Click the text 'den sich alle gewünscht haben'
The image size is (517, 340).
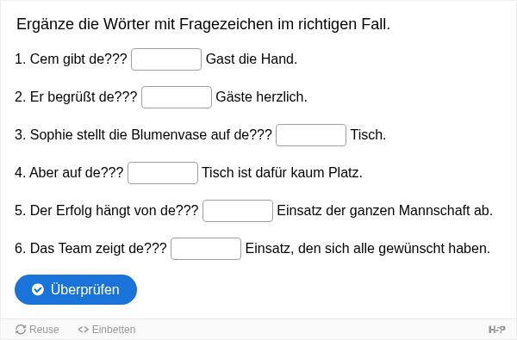pyautogui.click(x=392, y=248)
